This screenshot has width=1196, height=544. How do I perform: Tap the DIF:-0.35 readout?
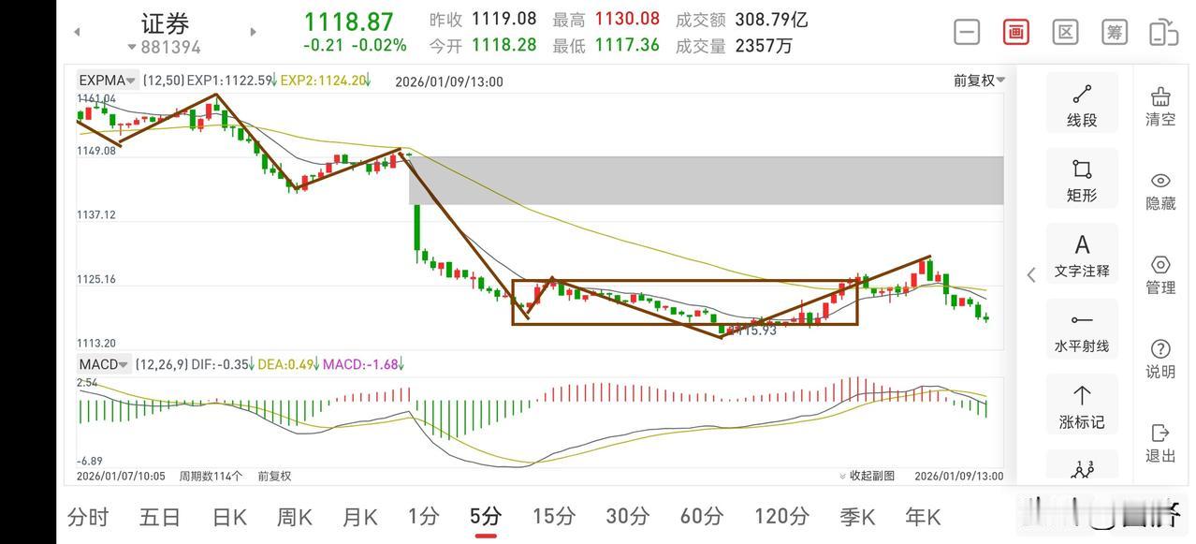222,364
